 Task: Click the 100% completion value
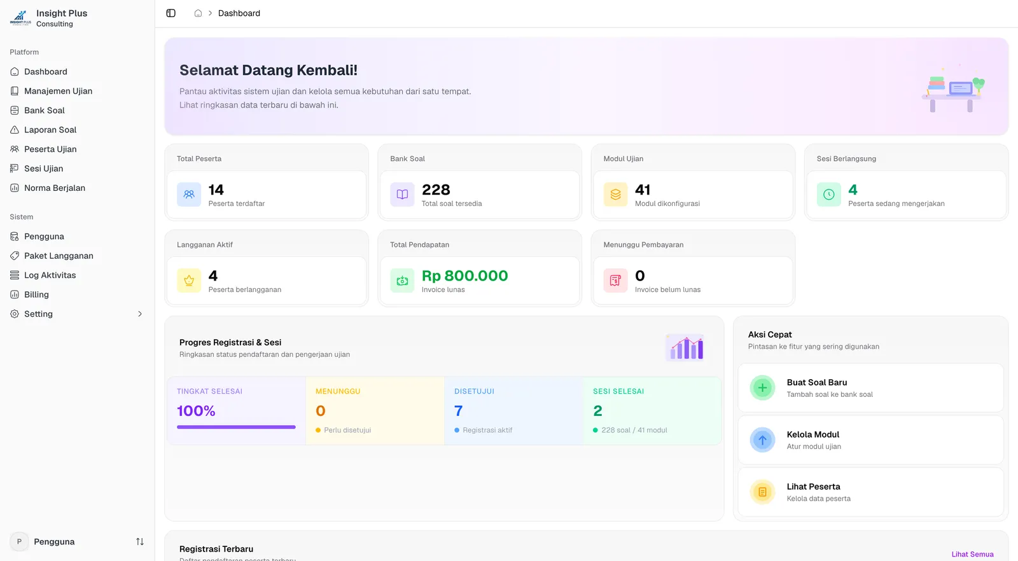196,411
